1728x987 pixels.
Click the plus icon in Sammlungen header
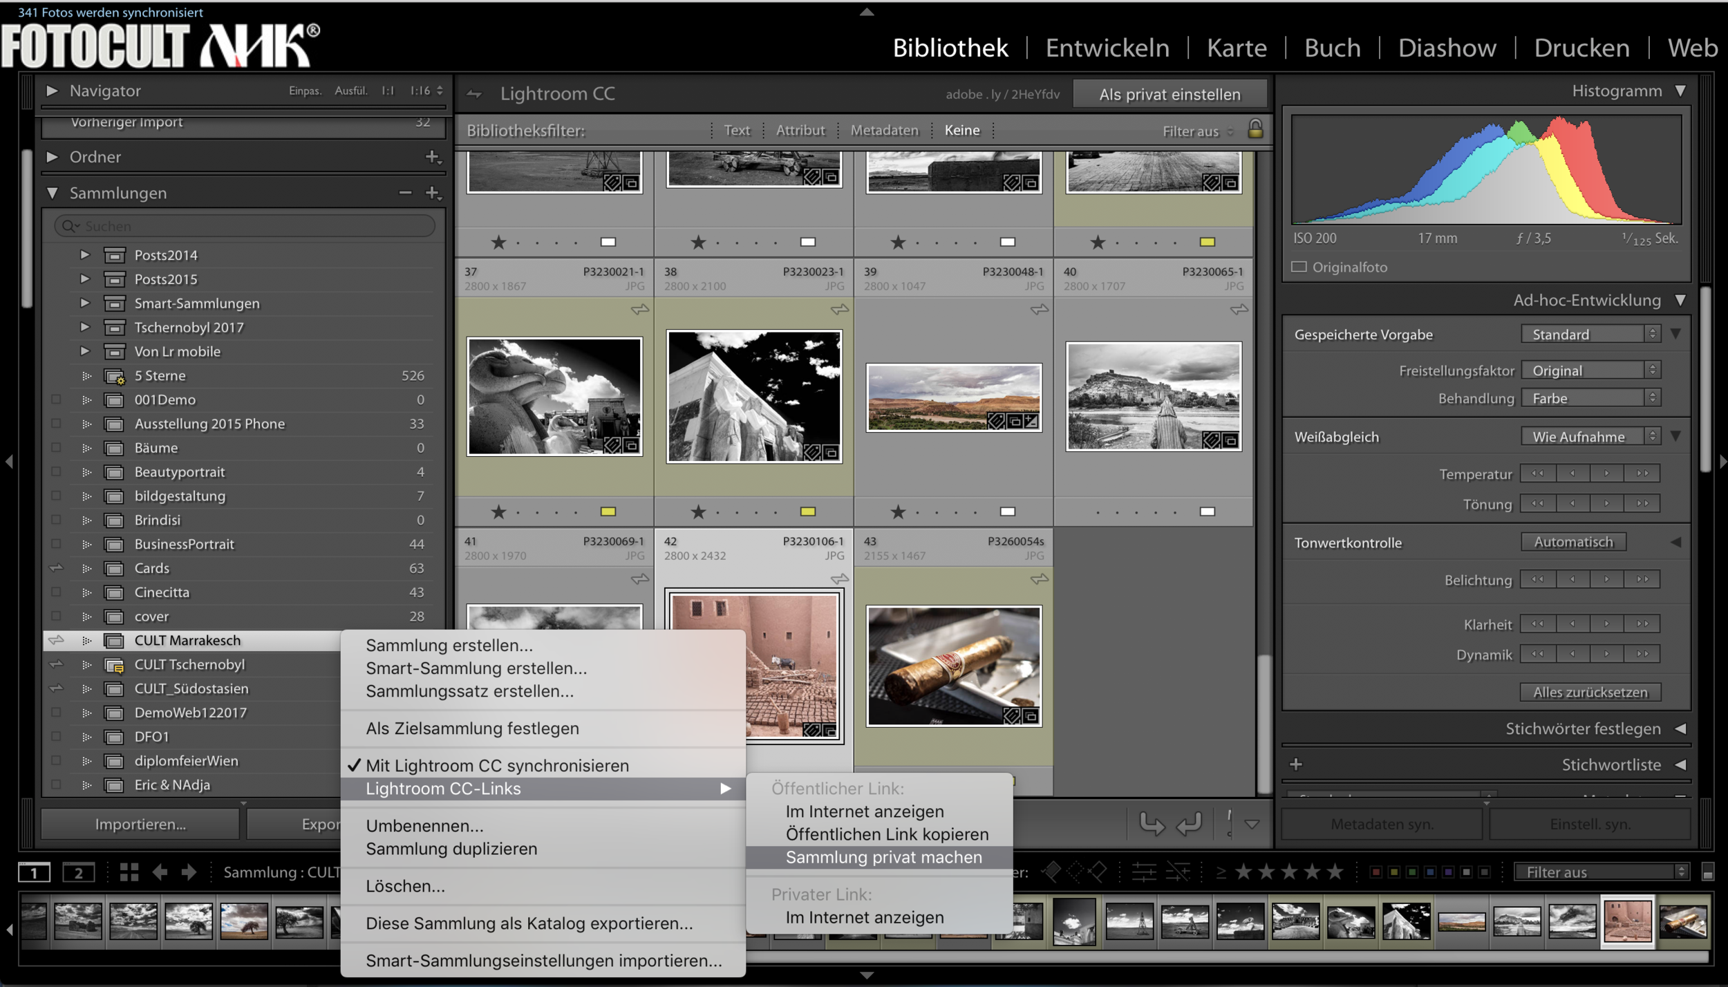(433, 193)
